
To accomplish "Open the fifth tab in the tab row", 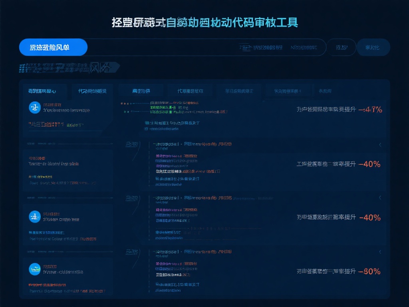I will coord(239,91).
